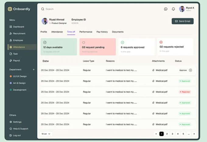The image size is (207, 142).
Task: Switch to the Profile tab
Action: click(x=44, y=32)
